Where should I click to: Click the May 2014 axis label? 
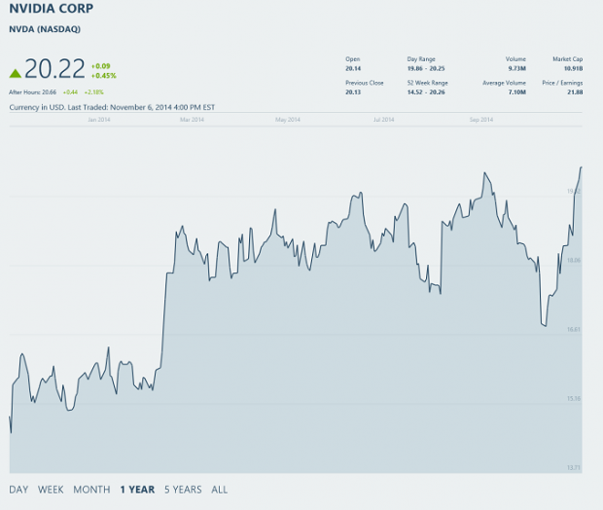tap(288, 120)
